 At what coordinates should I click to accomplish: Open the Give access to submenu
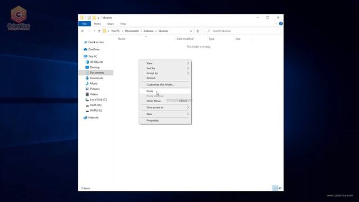[165, 107]
